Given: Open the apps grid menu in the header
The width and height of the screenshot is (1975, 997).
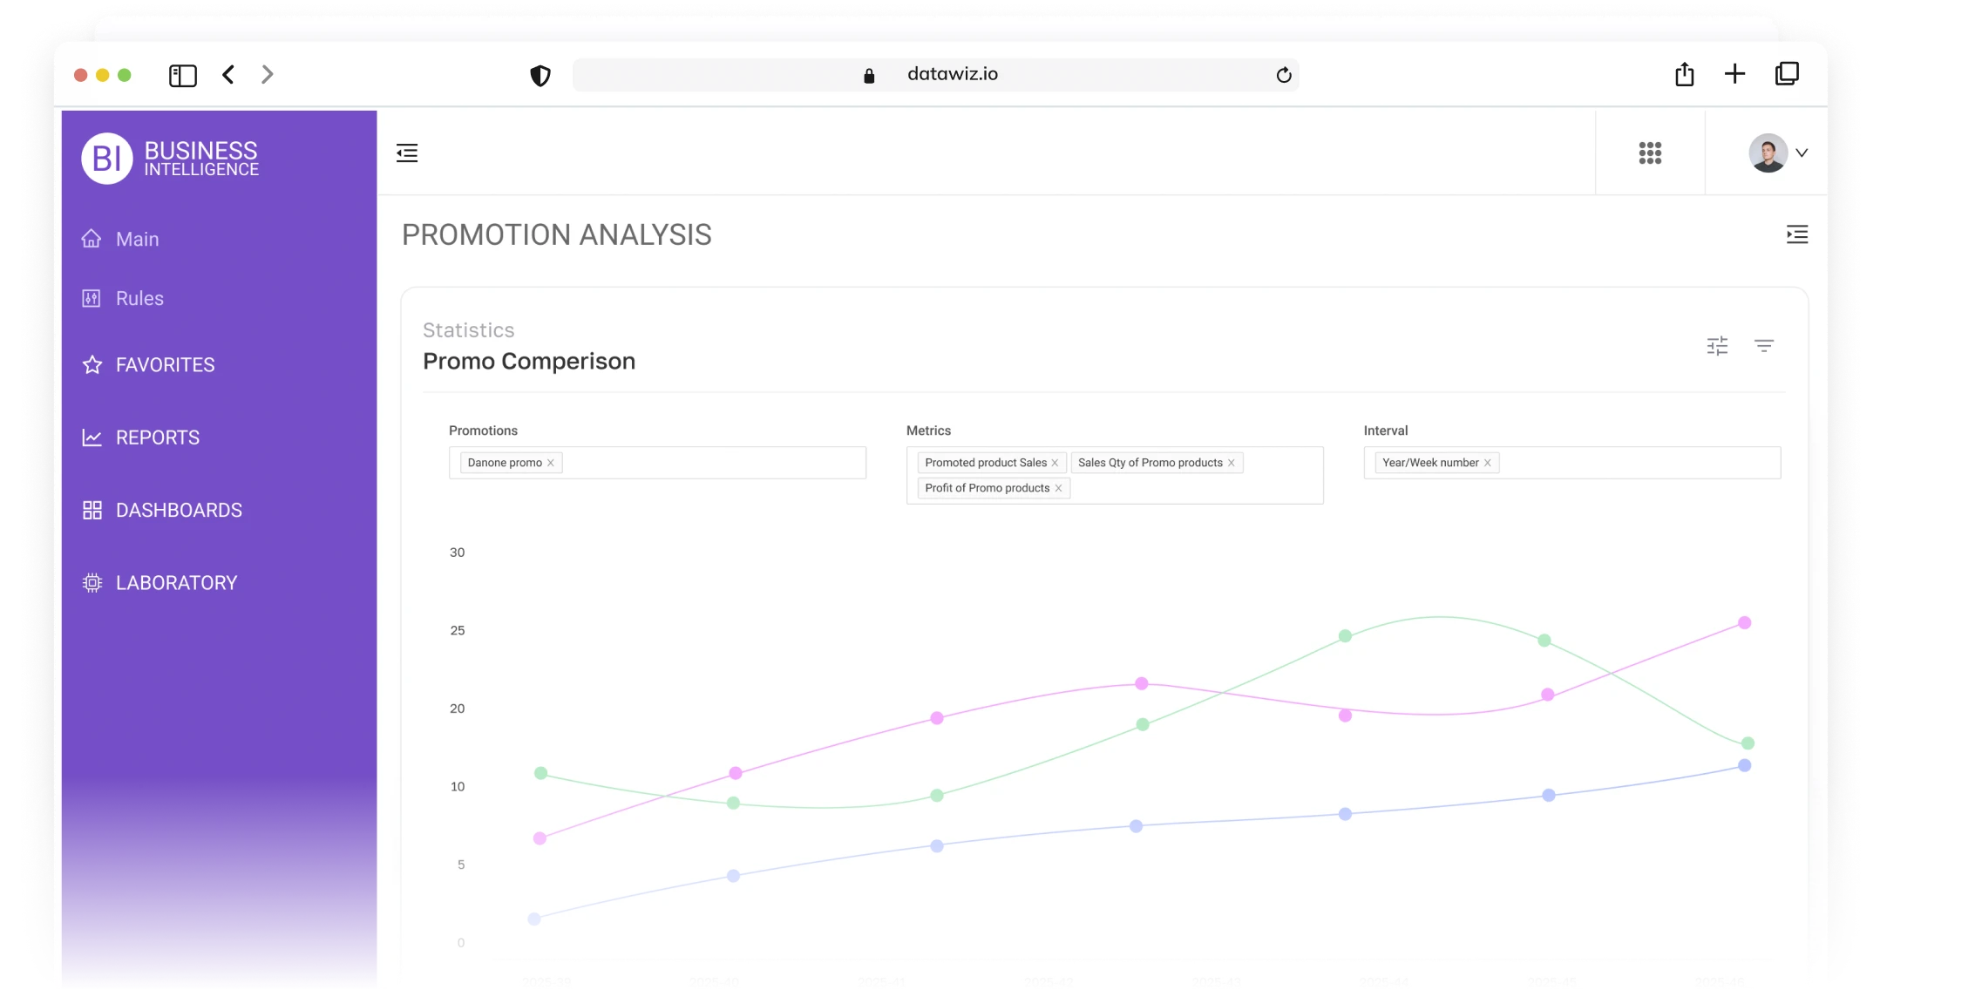Looking at the screenshot, I should point(1650,153).
